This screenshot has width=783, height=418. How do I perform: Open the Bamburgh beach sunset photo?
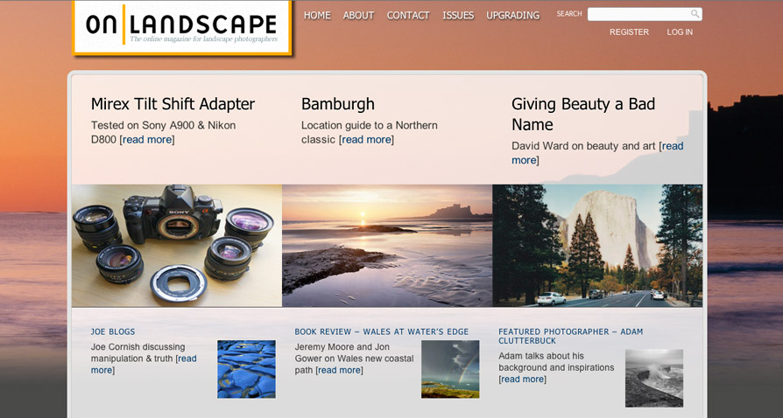pos(387,246)
